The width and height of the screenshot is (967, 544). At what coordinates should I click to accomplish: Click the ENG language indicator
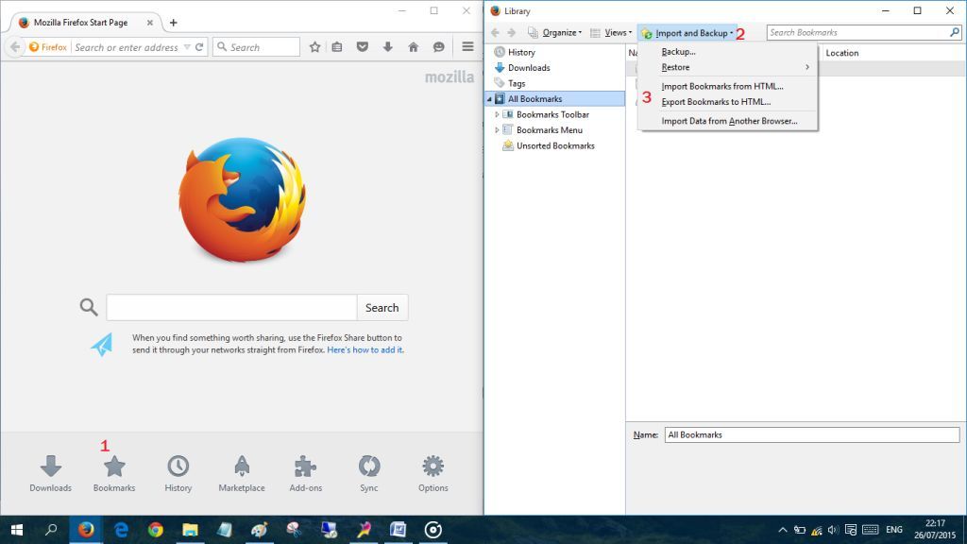click(893, 530)
